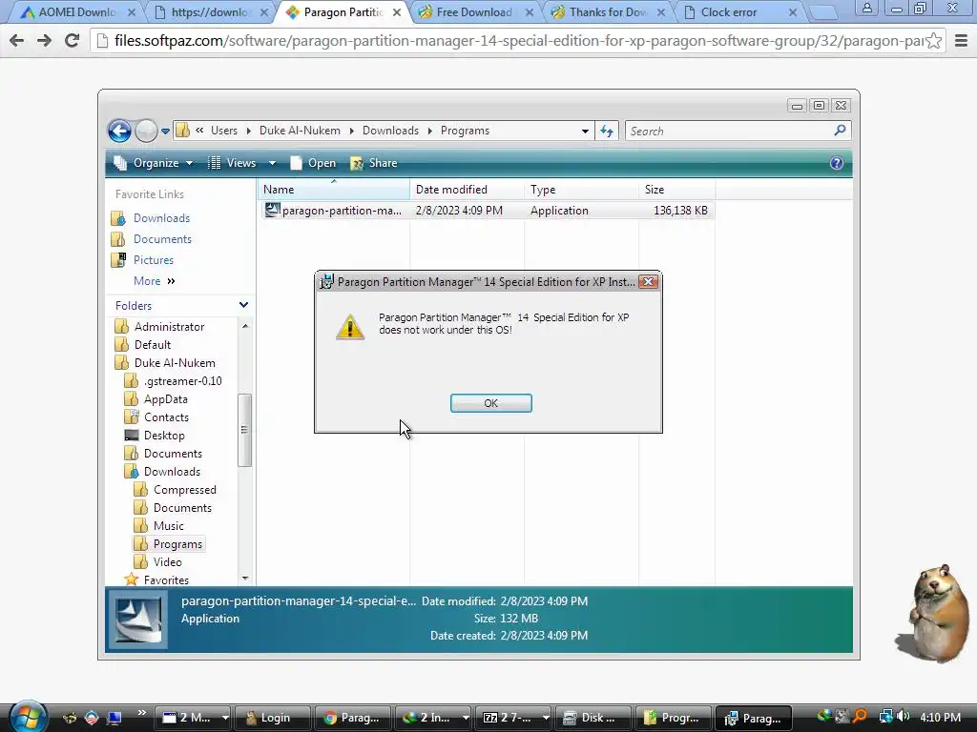
Task: Click Share in the Explorer toolbar
Action: pyautogui.click(x=374, y=163)
